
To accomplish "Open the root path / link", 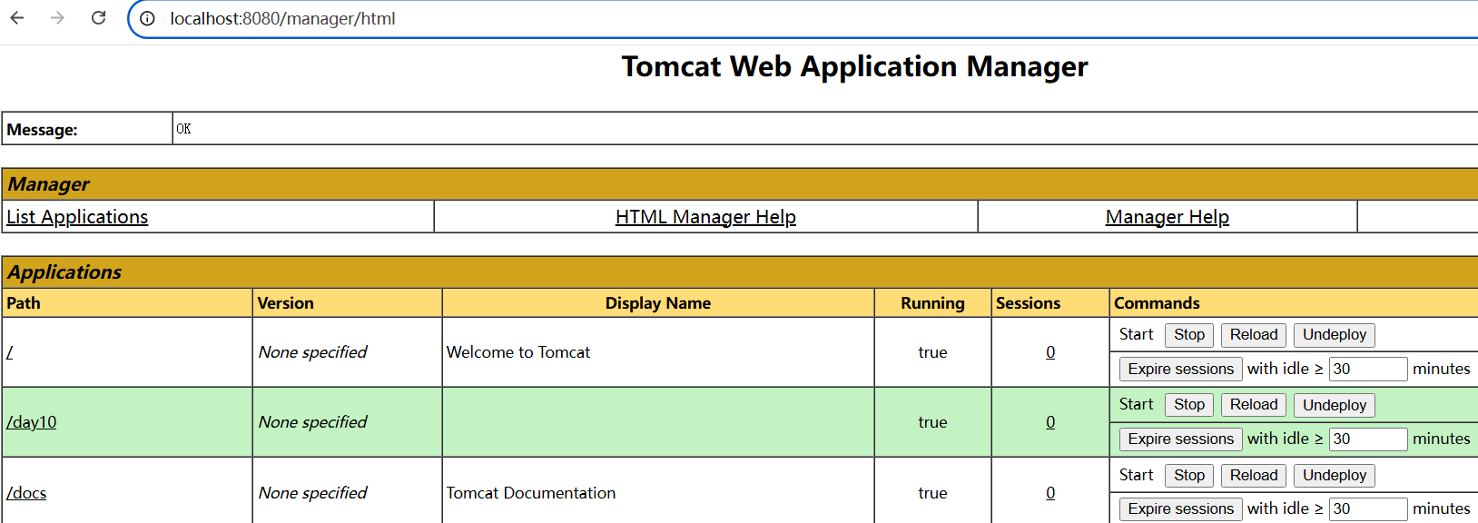I will (x=9, y=352).
